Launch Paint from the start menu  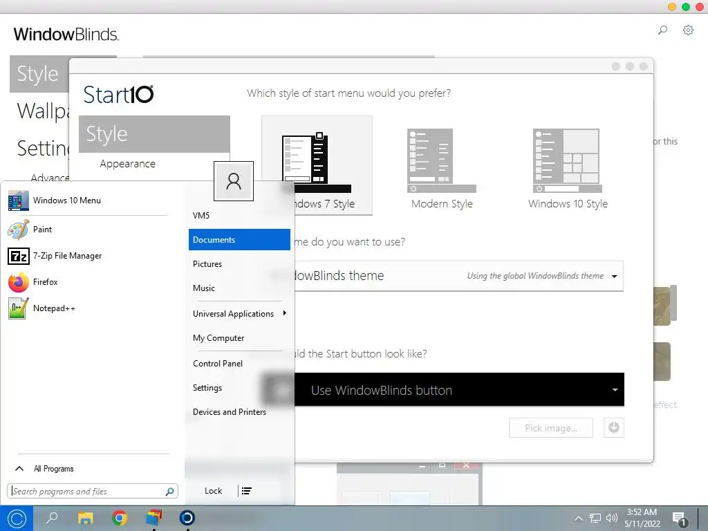tap(88, 230)
